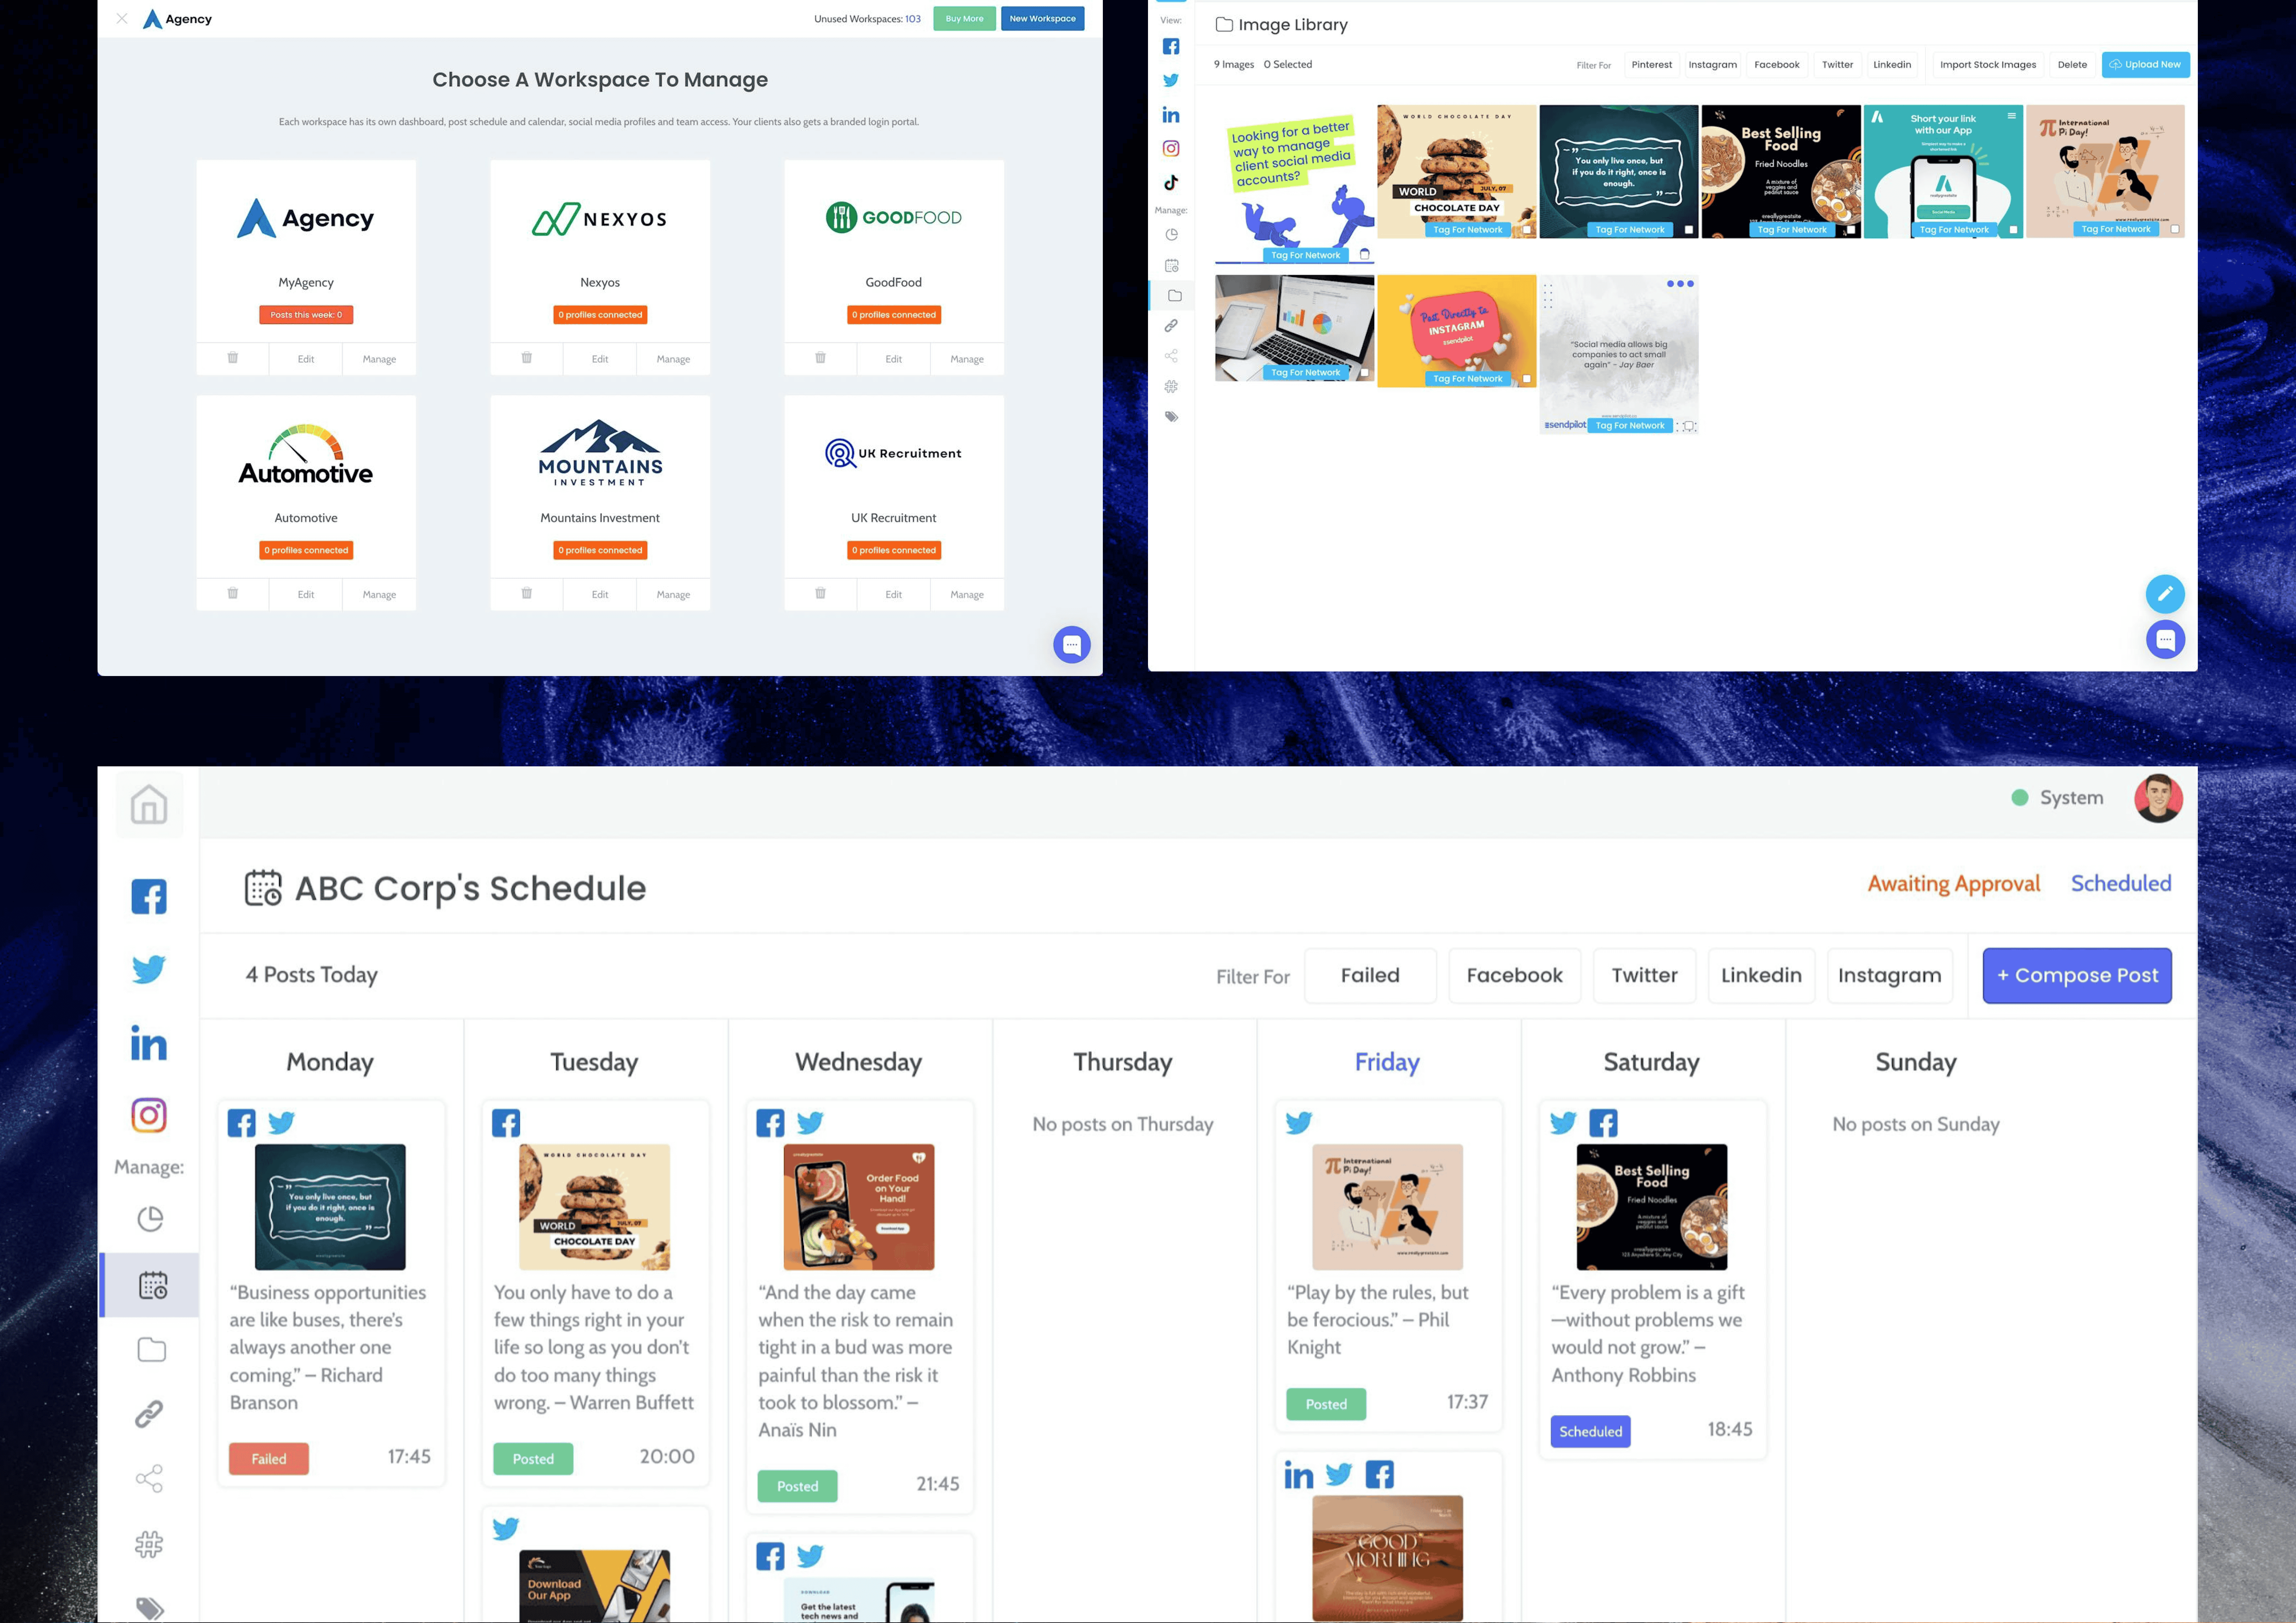
Task: Open the Monday post thumbnail with the Richard Branson quote
Action: coord(330,1207)
